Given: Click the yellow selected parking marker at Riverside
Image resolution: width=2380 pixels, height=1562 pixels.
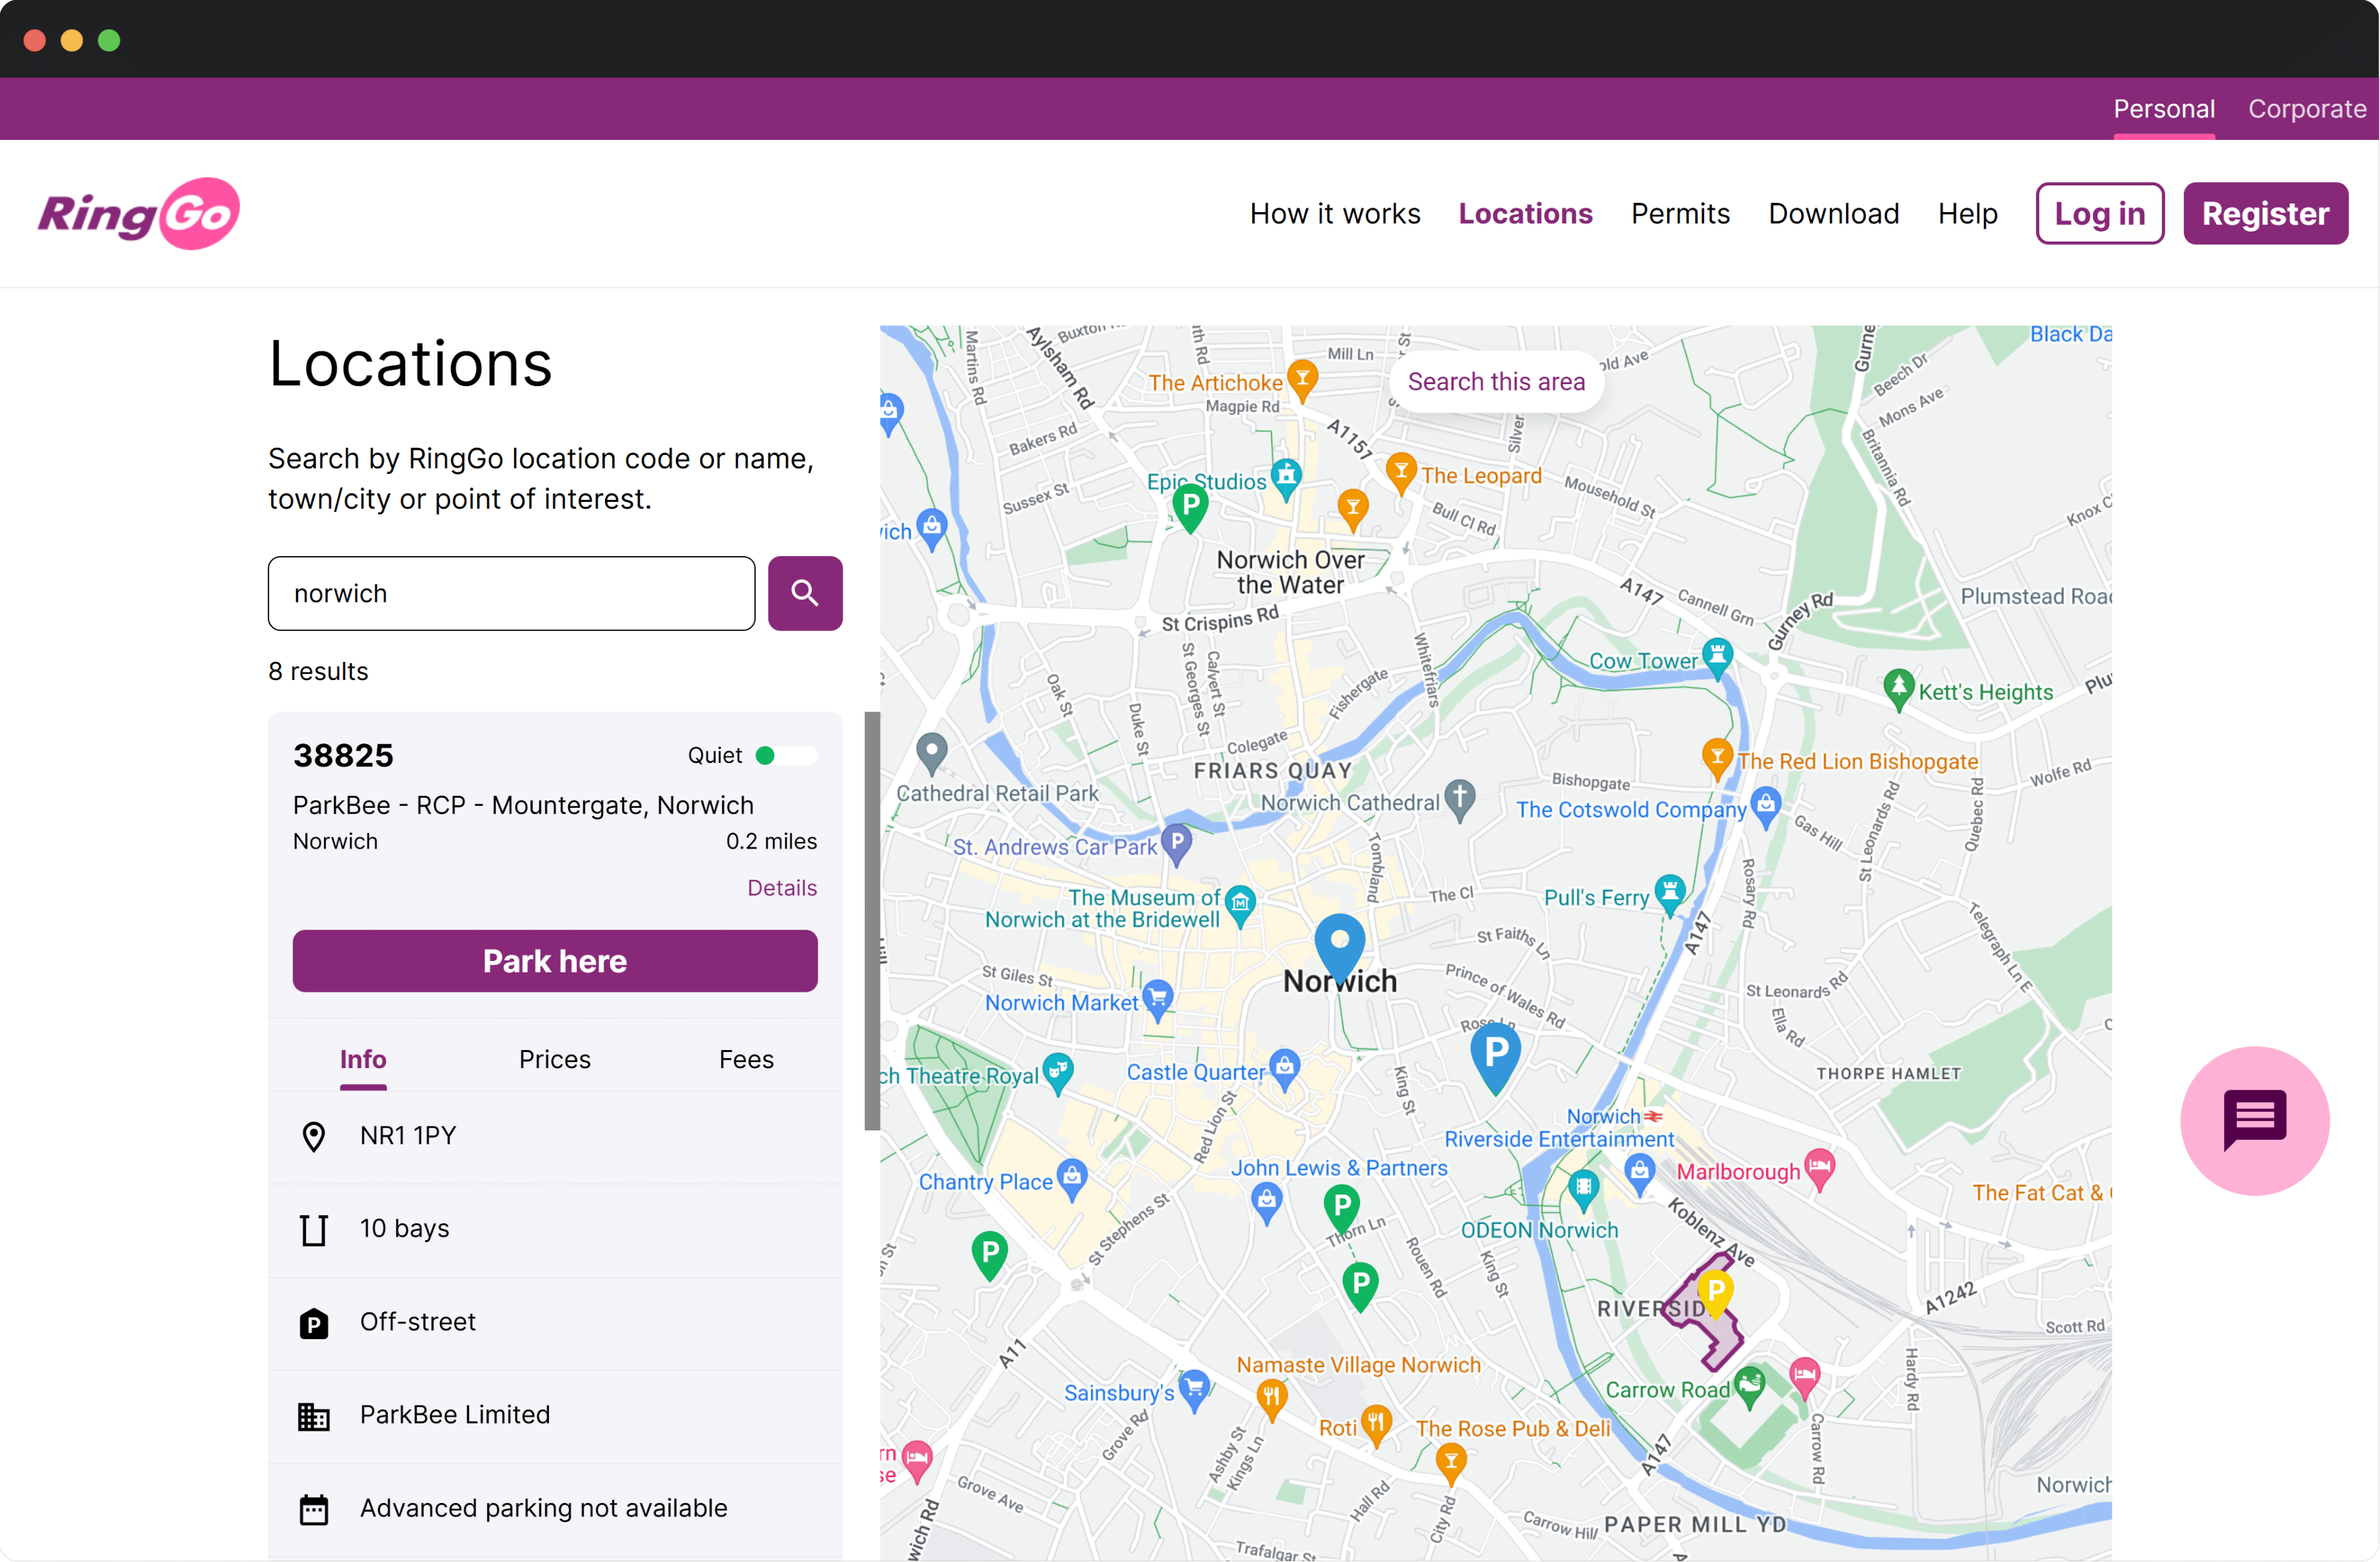Looking at the screenshot, I should [1716, 1290].
